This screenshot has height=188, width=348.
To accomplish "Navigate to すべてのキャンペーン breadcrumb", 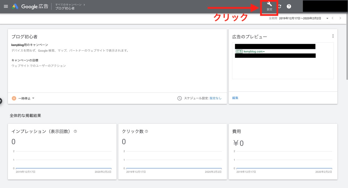I will (68, 5).
